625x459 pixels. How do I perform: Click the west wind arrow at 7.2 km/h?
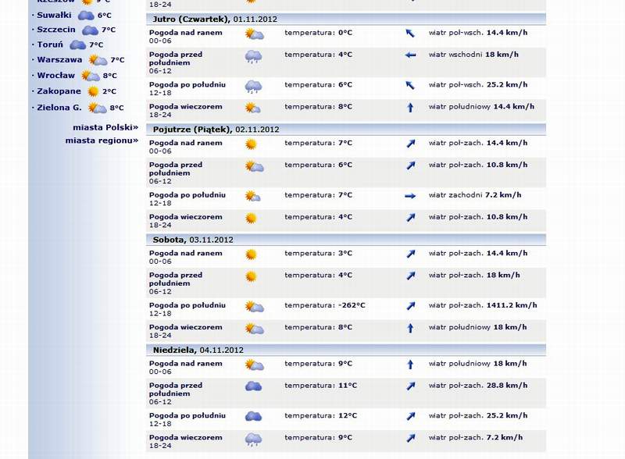point(410,196)
